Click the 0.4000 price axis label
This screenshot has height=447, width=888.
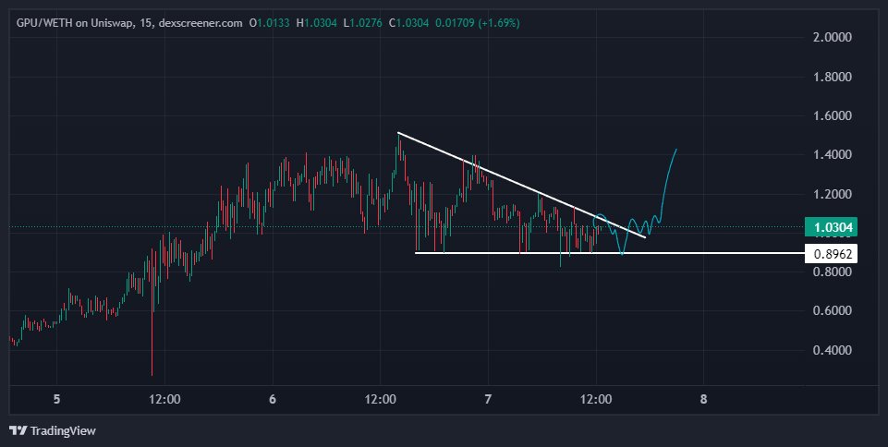click(833, 350)
